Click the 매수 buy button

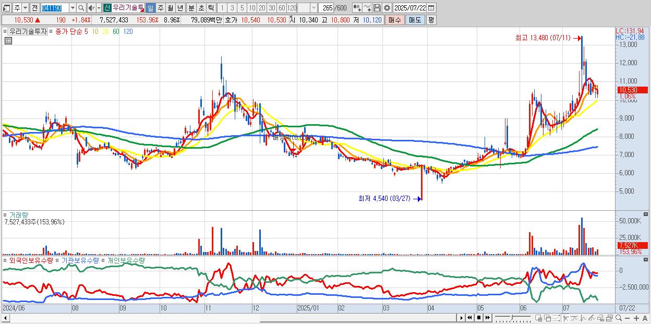point(395,20)
